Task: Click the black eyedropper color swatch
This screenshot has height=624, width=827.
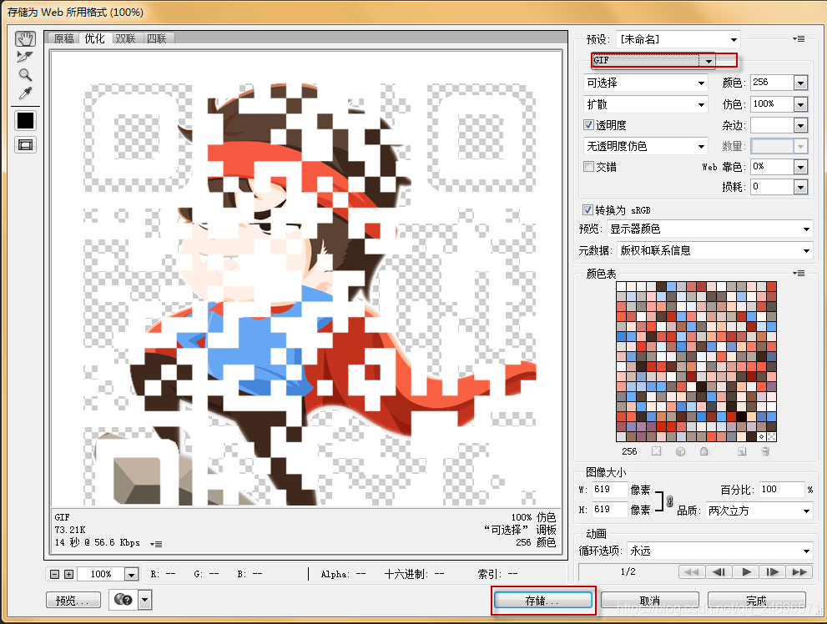Action: point(25,121)
